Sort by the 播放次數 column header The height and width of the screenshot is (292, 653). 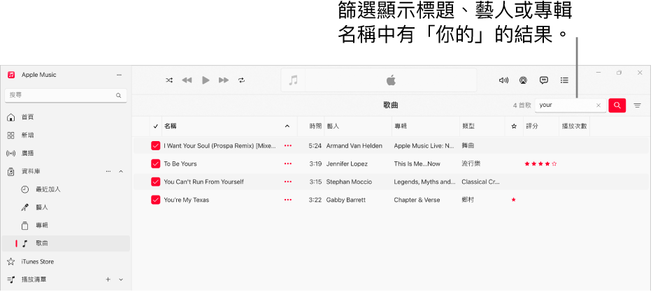(x=574, y=126)
